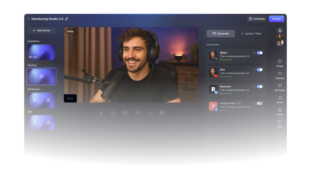311x171 pixels.
Task: Switch to the Update Titles tab
Action: [x=251, y=34]
